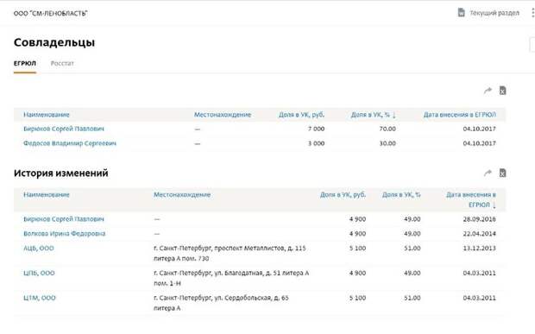Export owners table to Excel icon

[502, 91]
